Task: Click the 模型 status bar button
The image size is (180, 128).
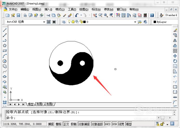Action: tap(129, 124)
